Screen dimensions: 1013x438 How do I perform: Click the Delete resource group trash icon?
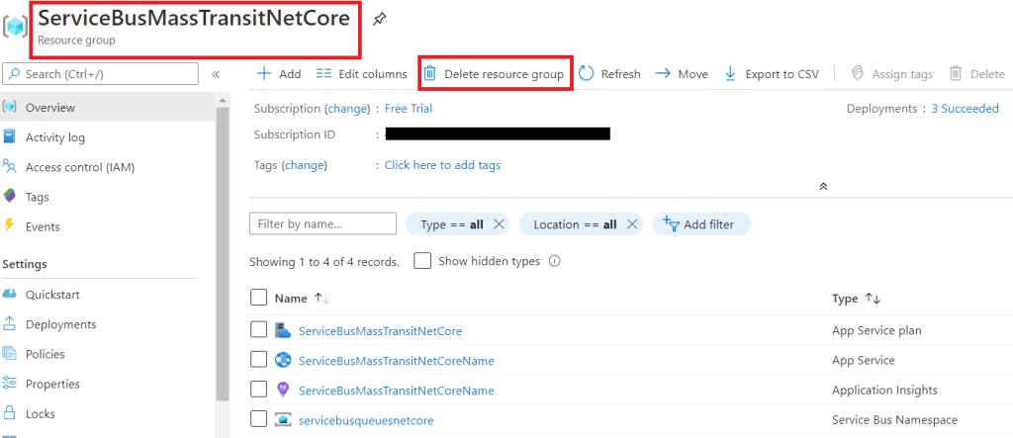[x=430, y=74]
